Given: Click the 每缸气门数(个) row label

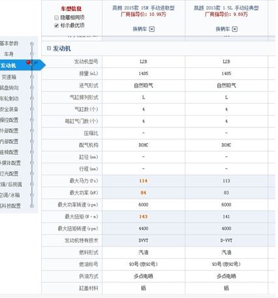Looking at the screenshot, I should point(82,121).
